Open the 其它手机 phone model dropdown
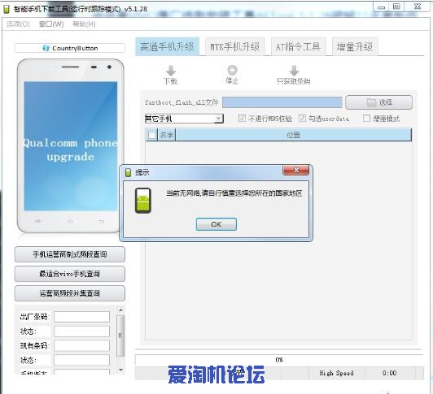The image size is (433, 394). tap(184, 119)
